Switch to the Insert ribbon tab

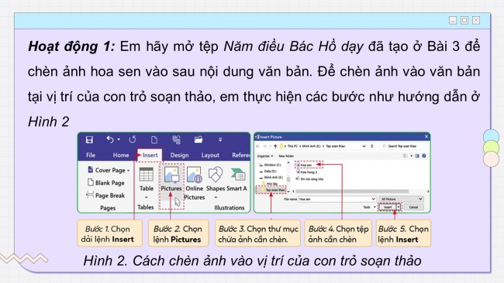pyautogui.click(x=150, y=155)
